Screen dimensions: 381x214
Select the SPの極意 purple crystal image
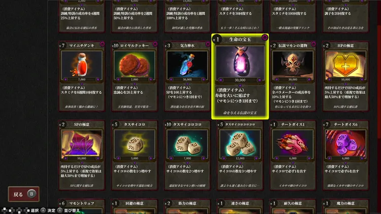[82, 144]
